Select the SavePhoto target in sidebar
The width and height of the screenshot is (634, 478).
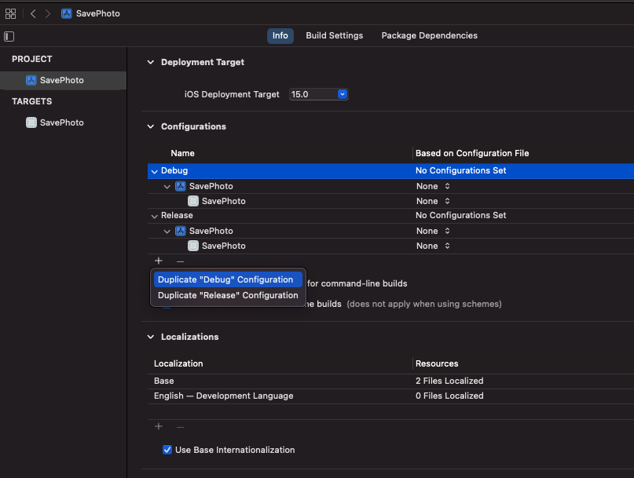click(63, 122)
